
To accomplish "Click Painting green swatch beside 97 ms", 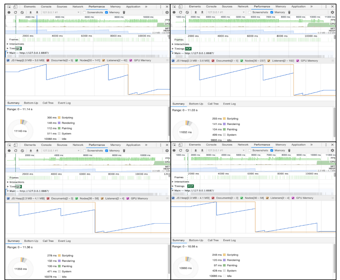I will tap(225, 266).
